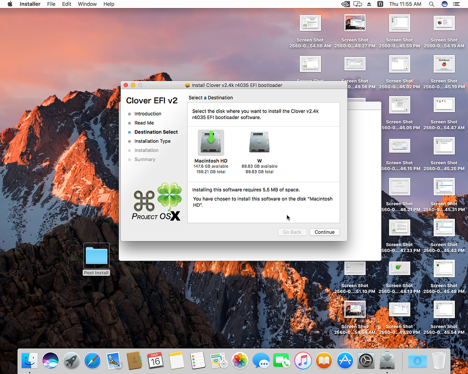The height and width of the screenshot is (374, 468).
Task: Select Screen Shot ending 54.54 AM thumbnail
Action: [x=355, y=309]
